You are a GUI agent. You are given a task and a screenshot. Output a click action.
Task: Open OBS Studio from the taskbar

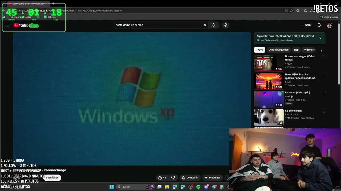[x=190, y=187]
